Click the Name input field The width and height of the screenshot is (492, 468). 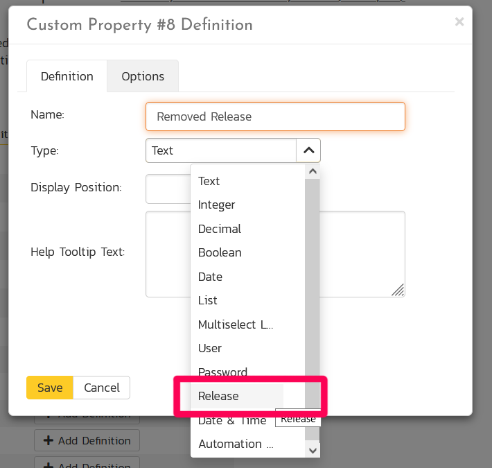coord(274,116)
